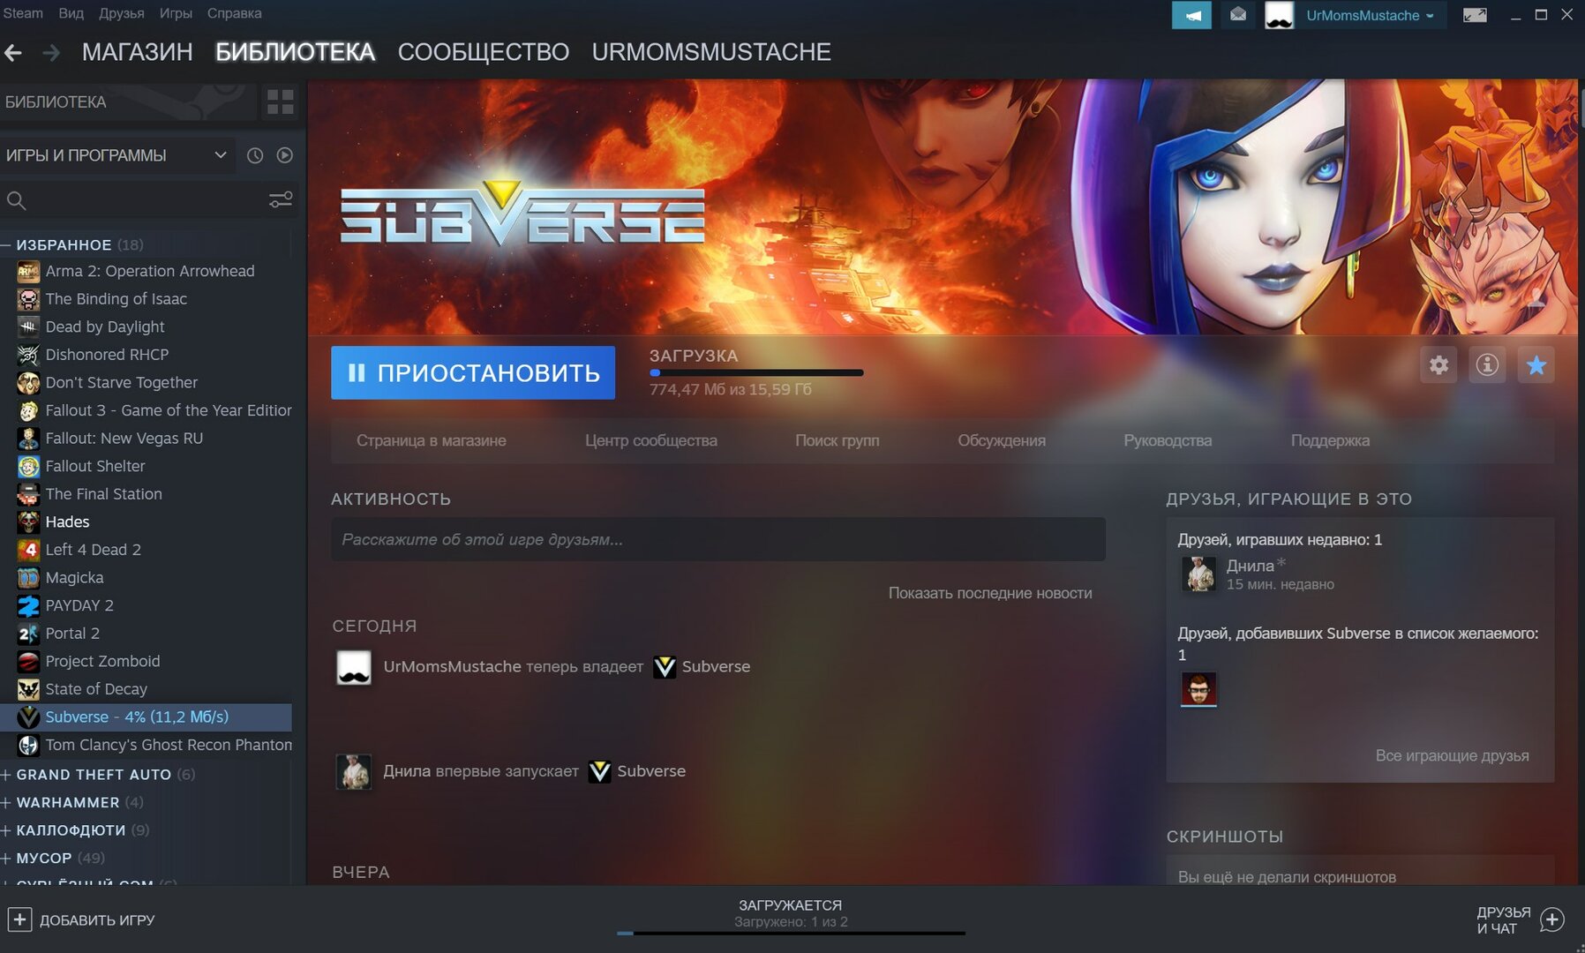Show only ready-to-play games icon
The height and width of the screenshot is (953, 1585).
pos(285,155)
